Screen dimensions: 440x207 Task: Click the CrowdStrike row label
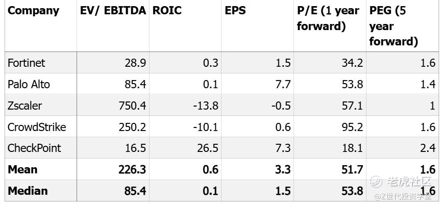point(37,127)
